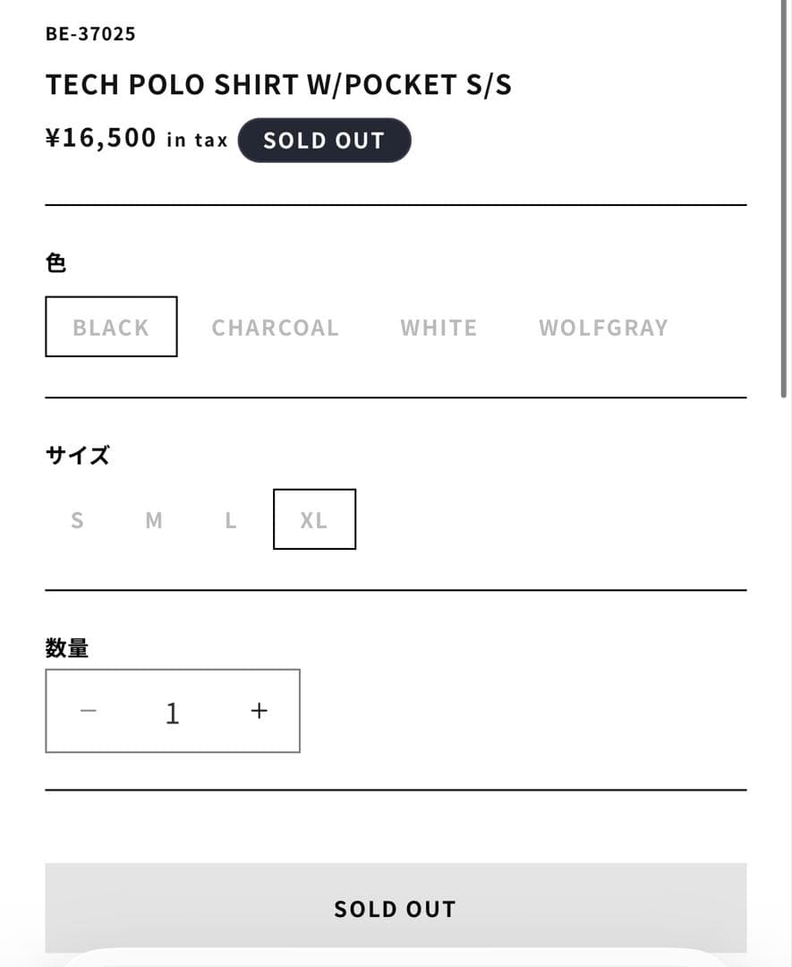The height and width of the screenshot is (967, 792).
Task: Click the サイズ size section label
Action: pos(77,456)
